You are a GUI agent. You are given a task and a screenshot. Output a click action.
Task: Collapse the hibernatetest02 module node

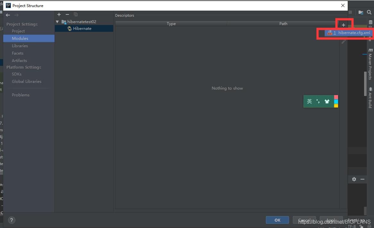click(57, 22)
